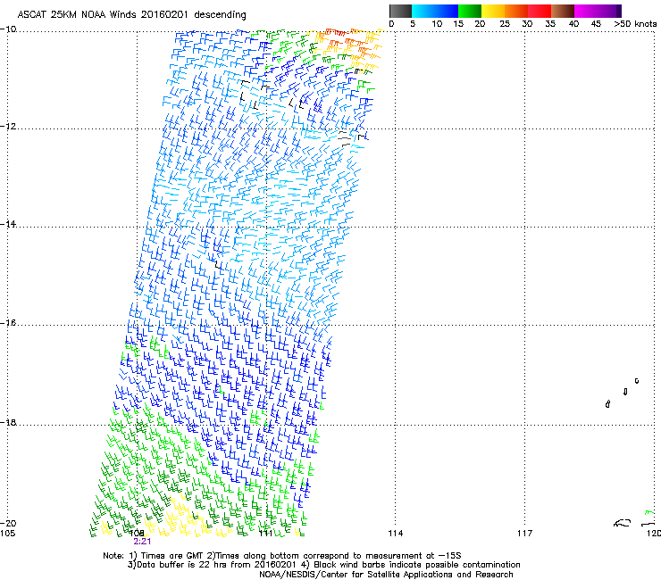Click the yellow 20-25 knots legend swatch
The image size is (661, 580).
coord(493,11)
